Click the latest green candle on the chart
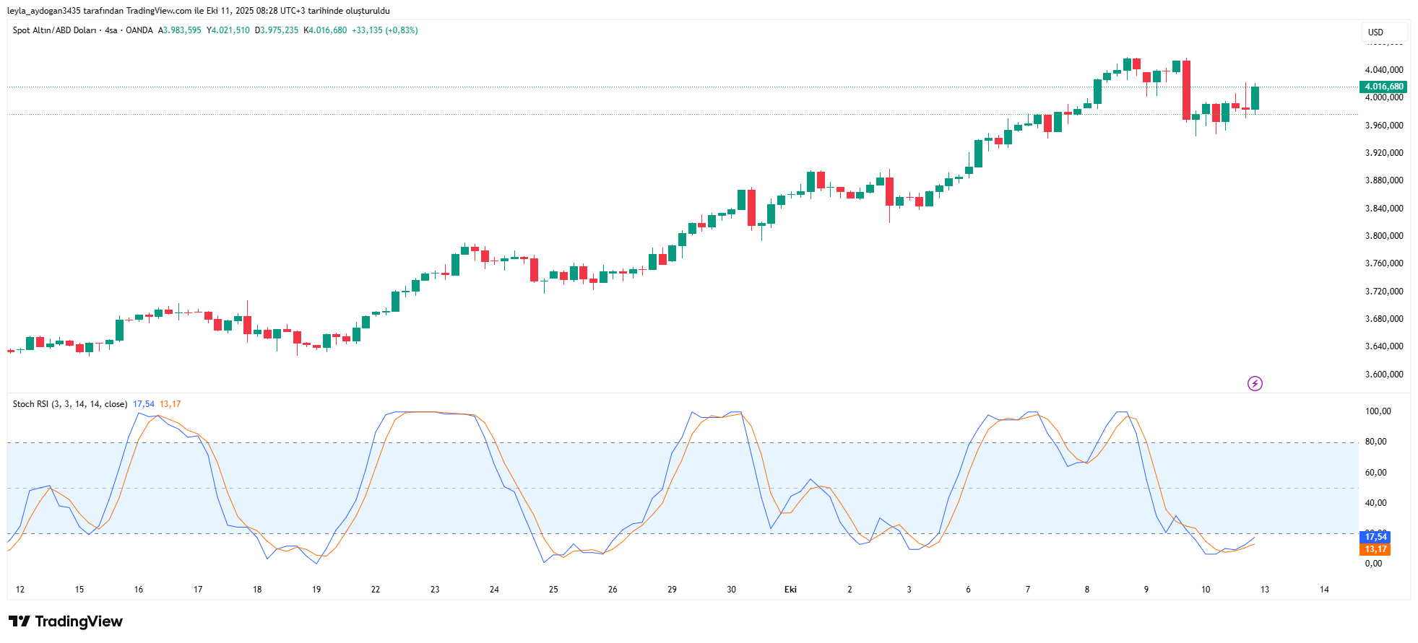The height and width of the screenshot is (643, 1418). point(1255,98)
